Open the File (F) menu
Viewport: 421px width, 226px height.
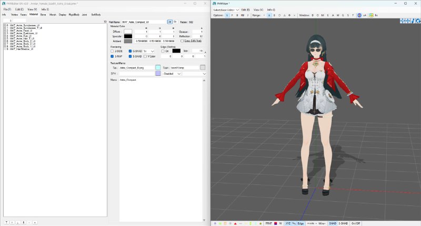click(7, 9)
